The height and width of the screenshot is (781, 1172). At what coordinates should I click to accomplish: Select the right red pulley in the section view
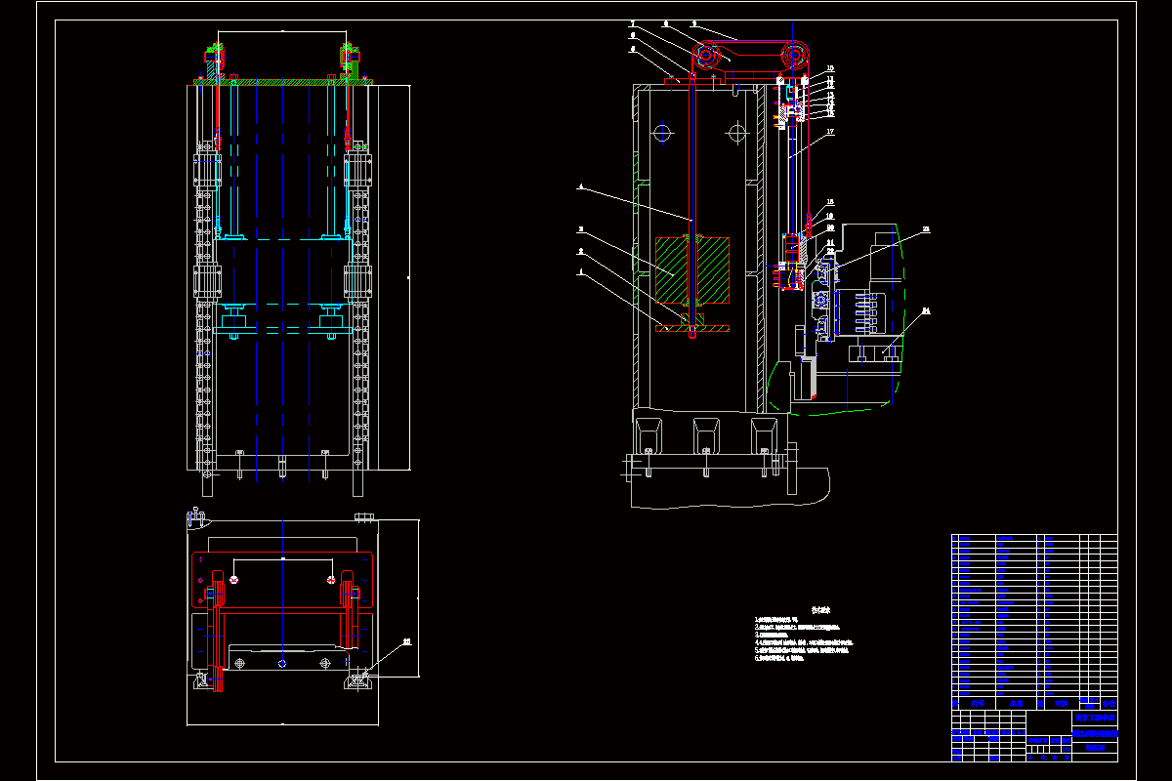coord(795,55)
